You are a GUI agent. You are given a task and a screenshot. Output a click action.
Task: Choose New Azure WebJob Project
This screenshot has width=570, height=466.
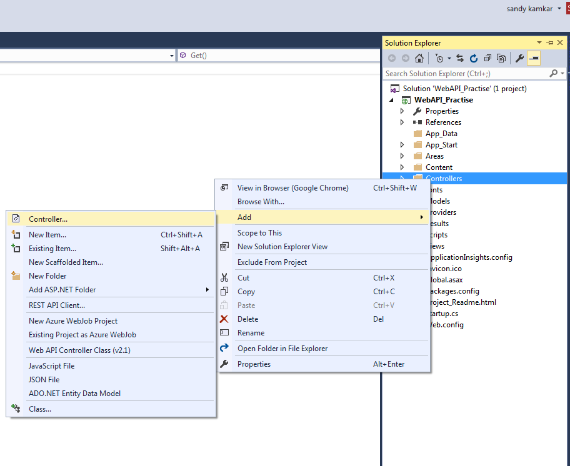tap(111, 321)
